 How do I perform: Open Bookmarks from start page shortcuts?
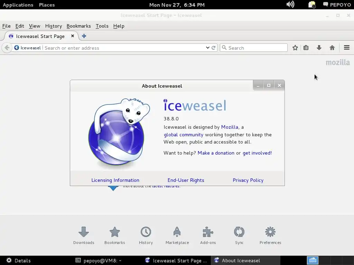pos(115,236)
